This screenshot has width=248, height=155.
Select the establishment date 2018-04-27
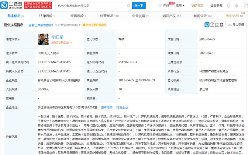tap(207, 39)
